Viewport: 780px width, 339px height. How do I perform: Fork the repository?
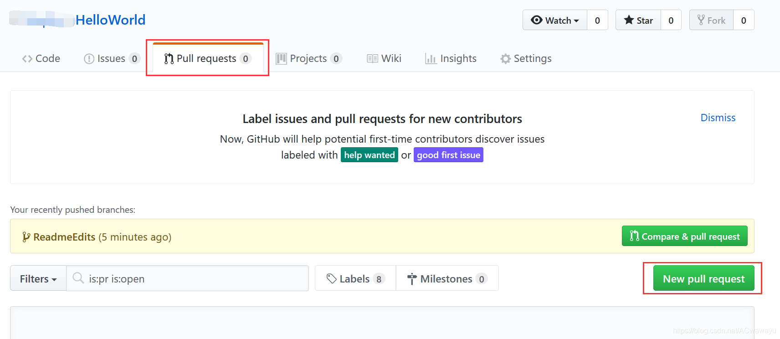711,20
